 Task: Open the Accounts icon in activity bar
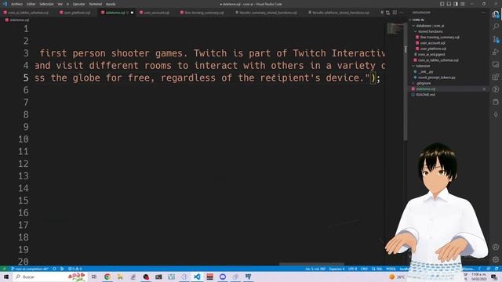[496, 248]
